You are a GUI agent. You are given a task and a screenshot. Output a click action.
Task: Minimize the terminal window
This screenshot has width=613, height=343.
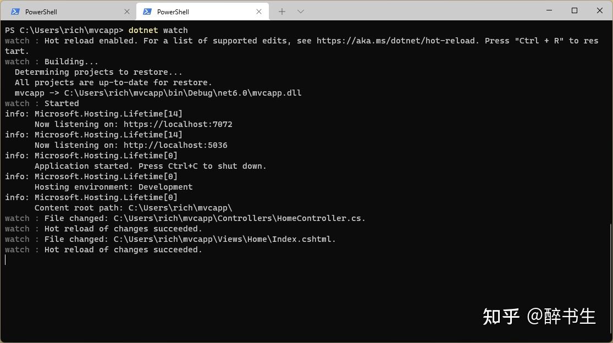coord(549,10)
